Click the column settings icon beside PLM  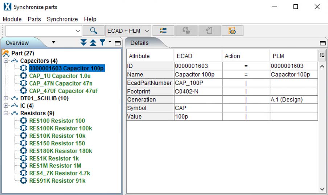click(322, 55)
